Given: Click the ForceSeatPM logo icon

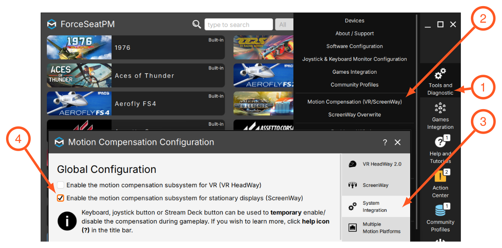Looking at the screenshot, I should [x=52, y=24].
